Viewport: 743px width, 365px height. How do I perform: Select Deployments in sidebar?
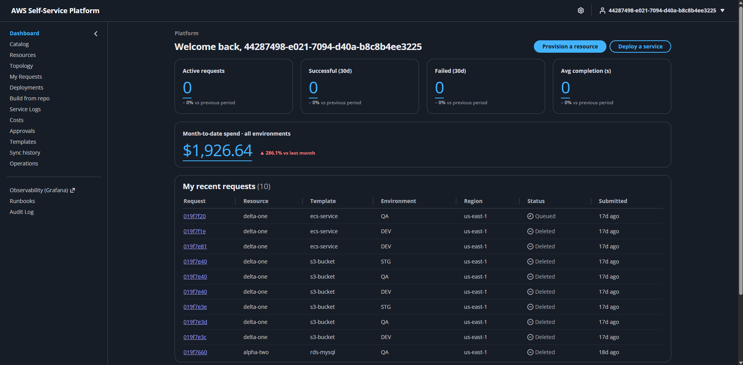tap(26, 88)
